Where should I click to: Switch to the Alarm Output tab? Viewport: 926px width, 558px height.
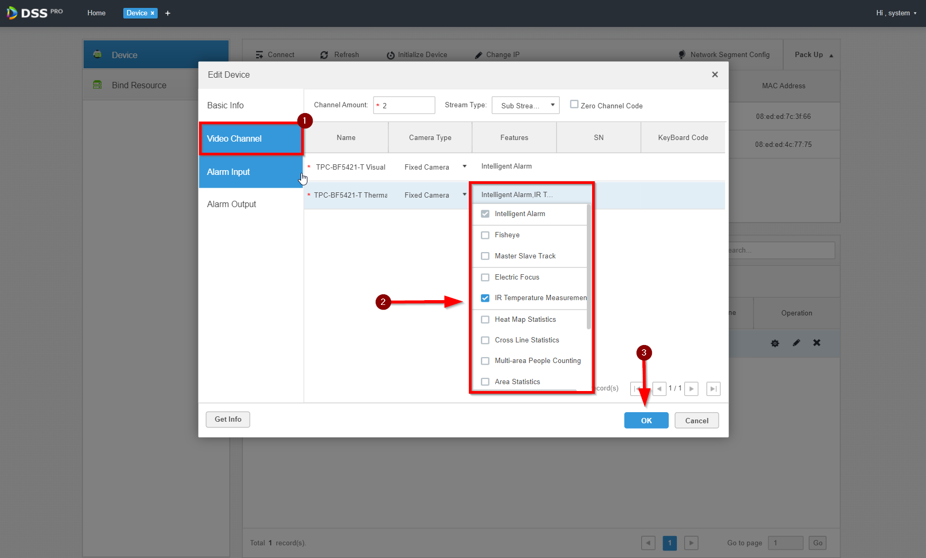251,204
